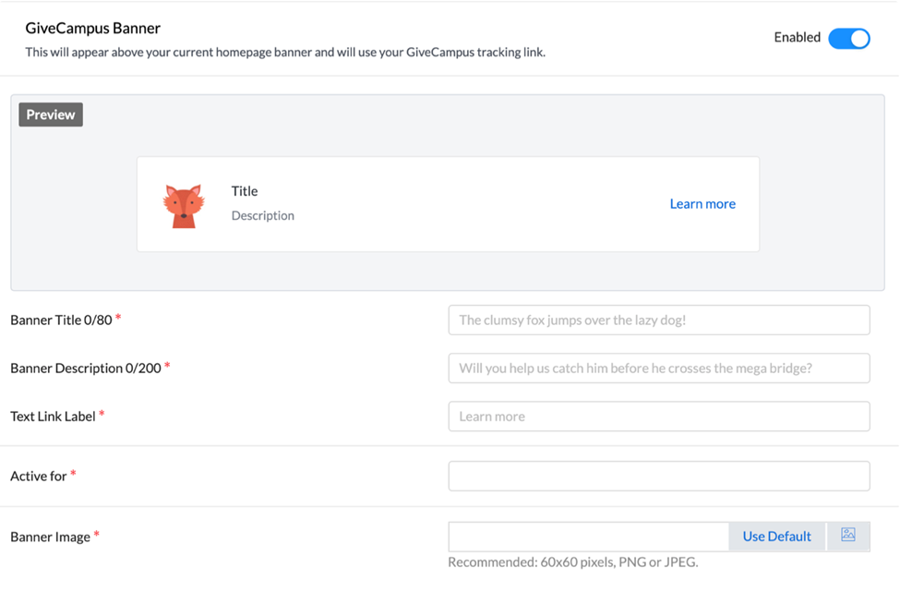Follow the Learn more link in preview
This screenshot has width=900, height=592.
coord(702,204)
